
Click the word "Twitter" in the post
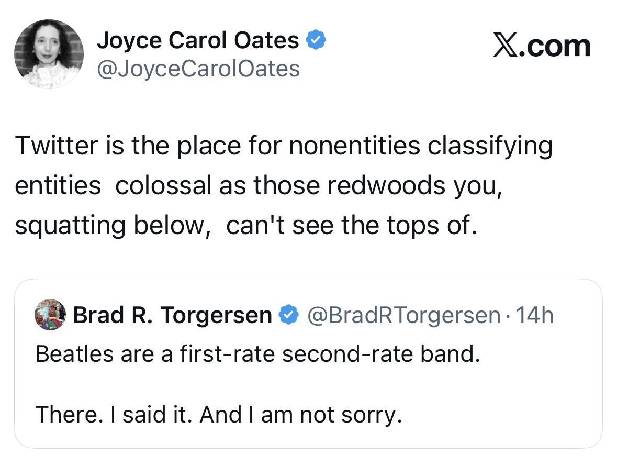tap(53, 146)
